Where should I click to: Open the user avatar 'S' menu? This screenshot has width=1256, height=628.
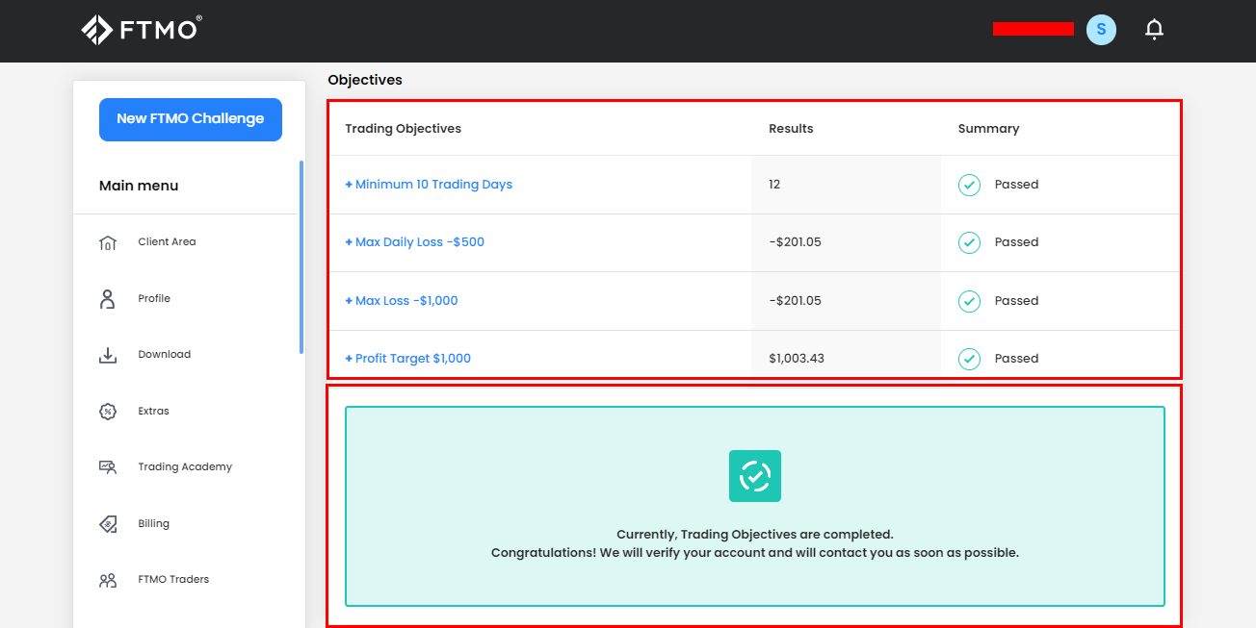(x=1101, y=30)
